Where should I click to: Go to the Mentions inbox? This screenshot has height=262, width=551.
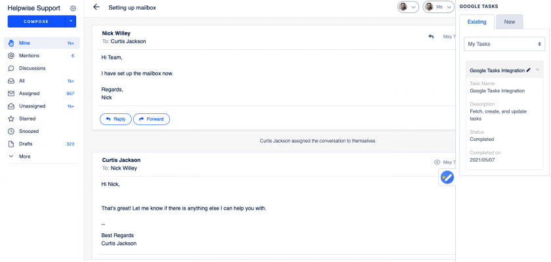[x=28, y=56]
